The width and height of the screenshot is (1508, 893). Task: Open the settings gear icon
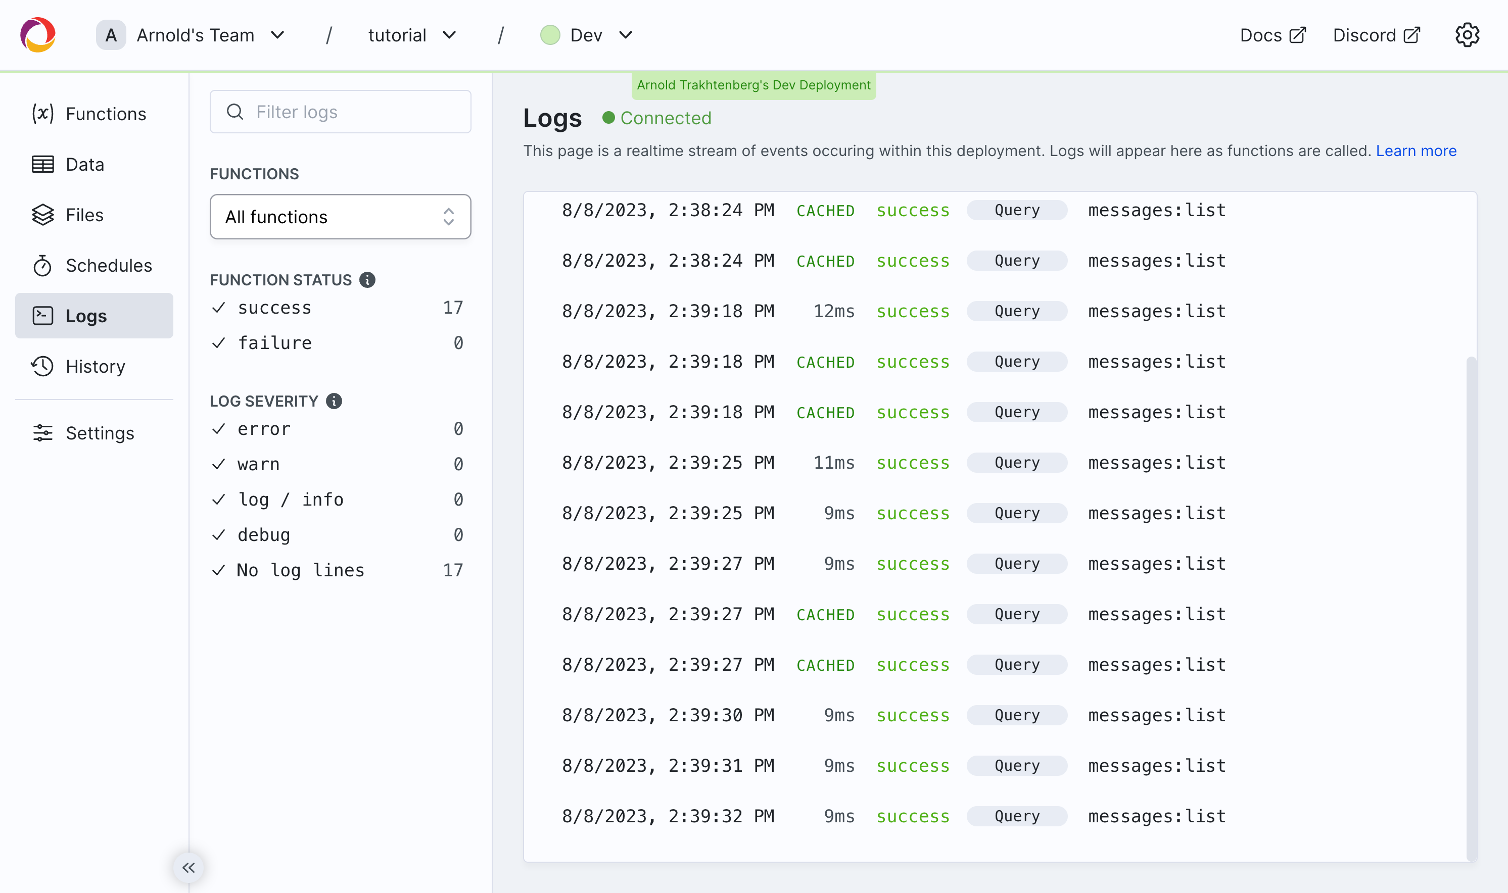[1467, 35]
